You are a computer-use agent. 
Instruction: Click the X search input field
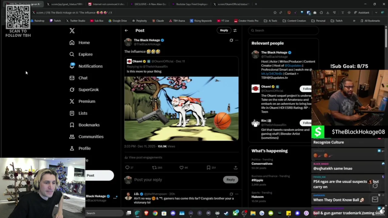tap(283, 30)
